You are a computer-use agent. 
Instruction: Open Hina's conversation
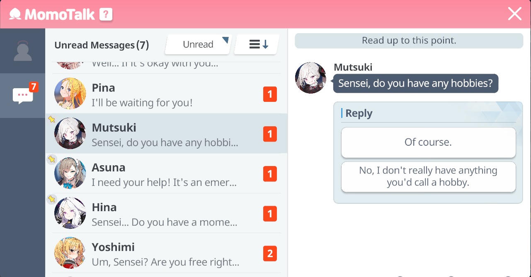pos(166,213)
